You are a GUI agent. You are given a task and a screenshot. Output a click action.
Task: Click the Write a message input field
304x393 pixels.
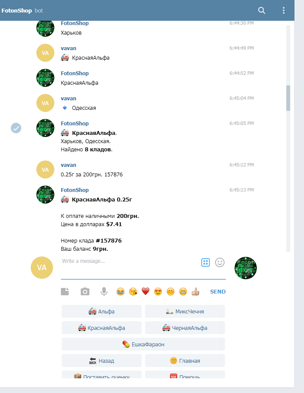[130, 268]
